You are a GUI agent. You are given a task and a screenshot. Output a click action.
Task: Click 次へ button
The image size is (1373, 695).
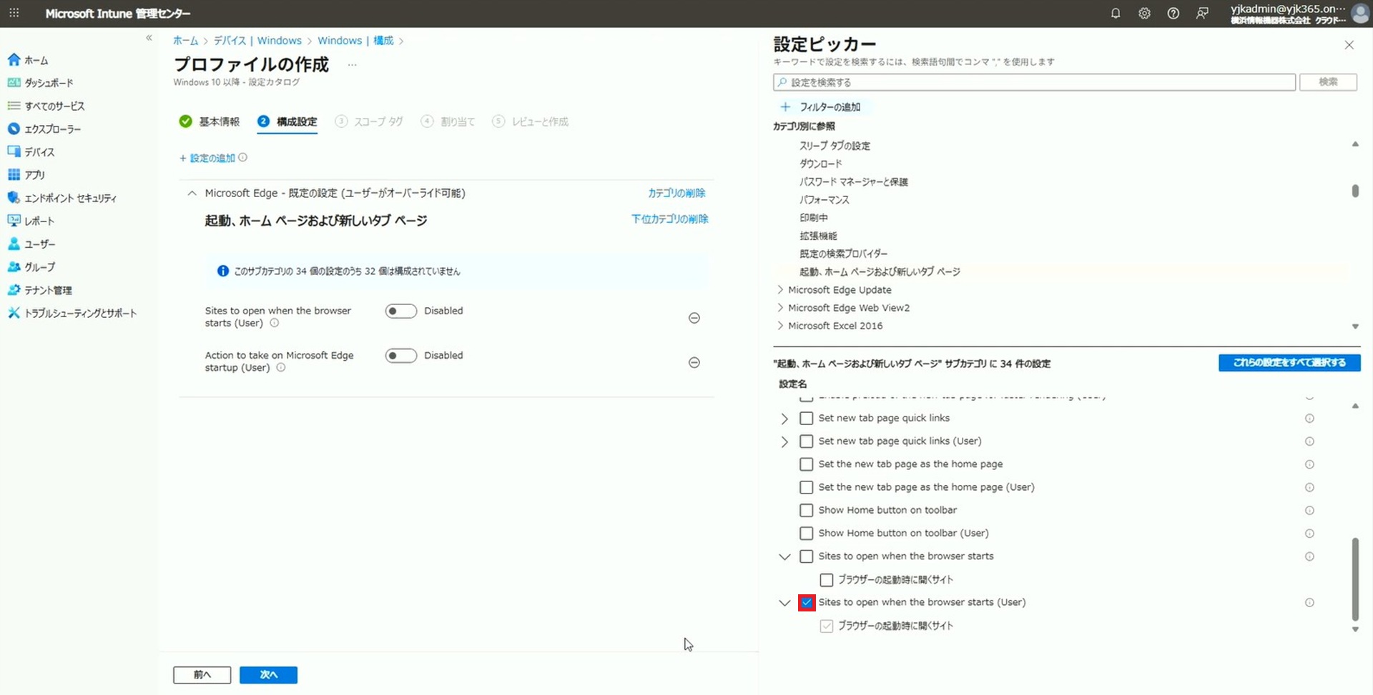pyautogui.click(x=268, y=675)
